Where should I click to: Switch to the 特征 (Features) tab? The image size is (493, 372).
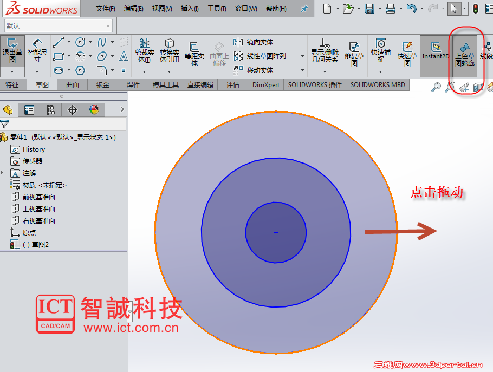click(12, 85)
